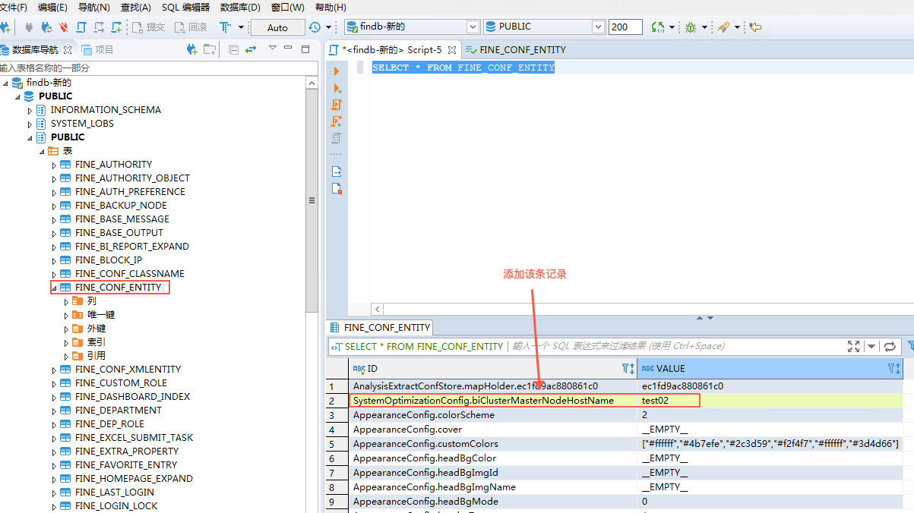914x513 pixels.
Task: Switch to the FINE_CONF_ENTITY editor tab
Action: [x=522, y=50]
